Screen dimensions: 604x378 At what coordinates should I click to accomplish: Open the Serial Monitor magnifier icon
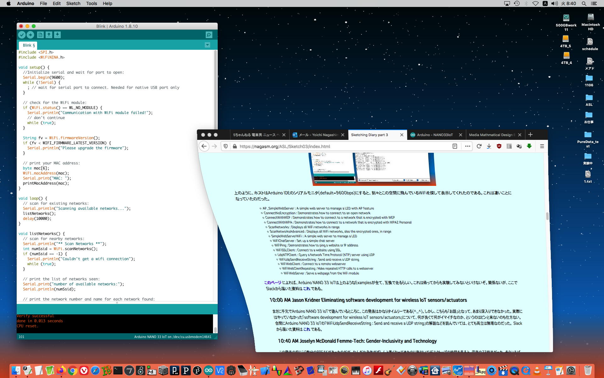(209, 35)
